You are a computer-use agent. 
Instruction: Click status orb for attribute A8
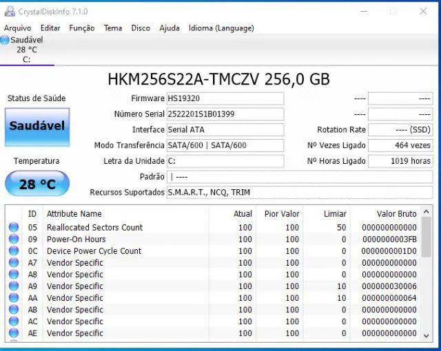(x=14, y=274)
